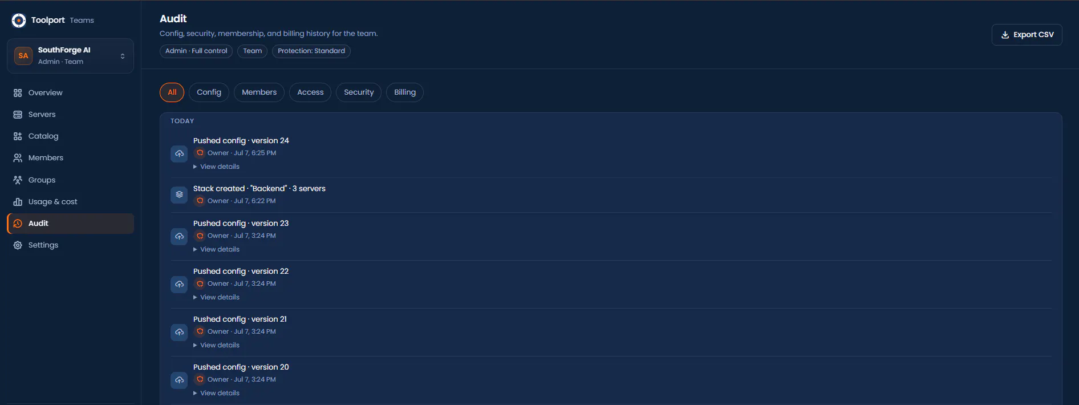
Task: Click the Audit page heading
Action: click(x=173, y=19)
